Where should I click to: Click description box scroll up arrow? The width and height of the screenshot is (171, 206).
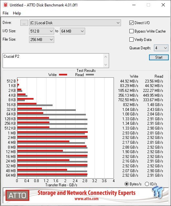coord(106,57)
